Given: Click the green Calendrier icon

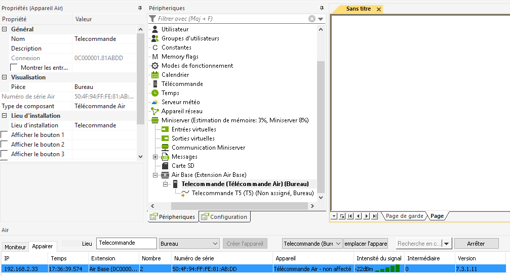Looking at the screenshot, I should click(x=155, y=75).
